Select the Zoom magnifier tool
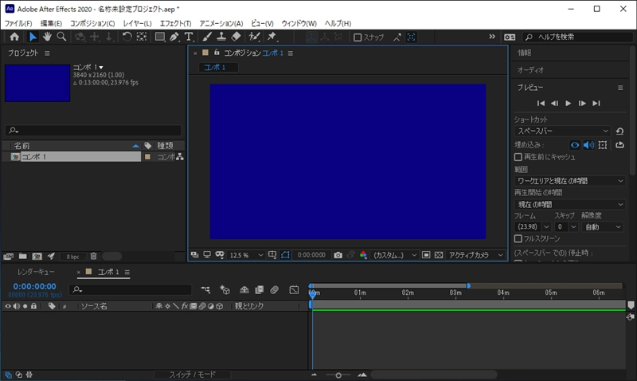Viewport: 637px width, 381px height. click(61, 37)
